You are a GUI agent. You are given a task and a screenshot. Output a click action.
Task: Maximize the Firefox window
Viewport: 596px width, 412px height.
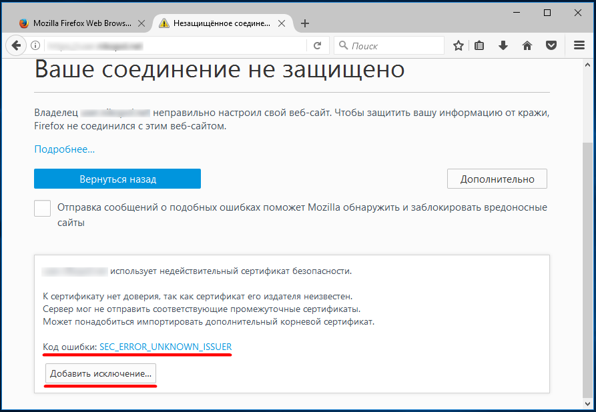(547, 13)
